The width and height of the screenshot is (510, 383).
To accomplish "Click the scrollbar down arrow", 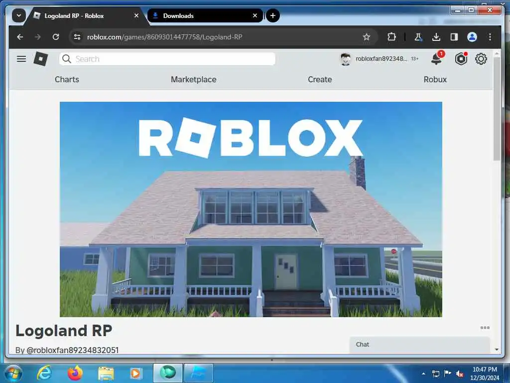I will pos(497,350).
